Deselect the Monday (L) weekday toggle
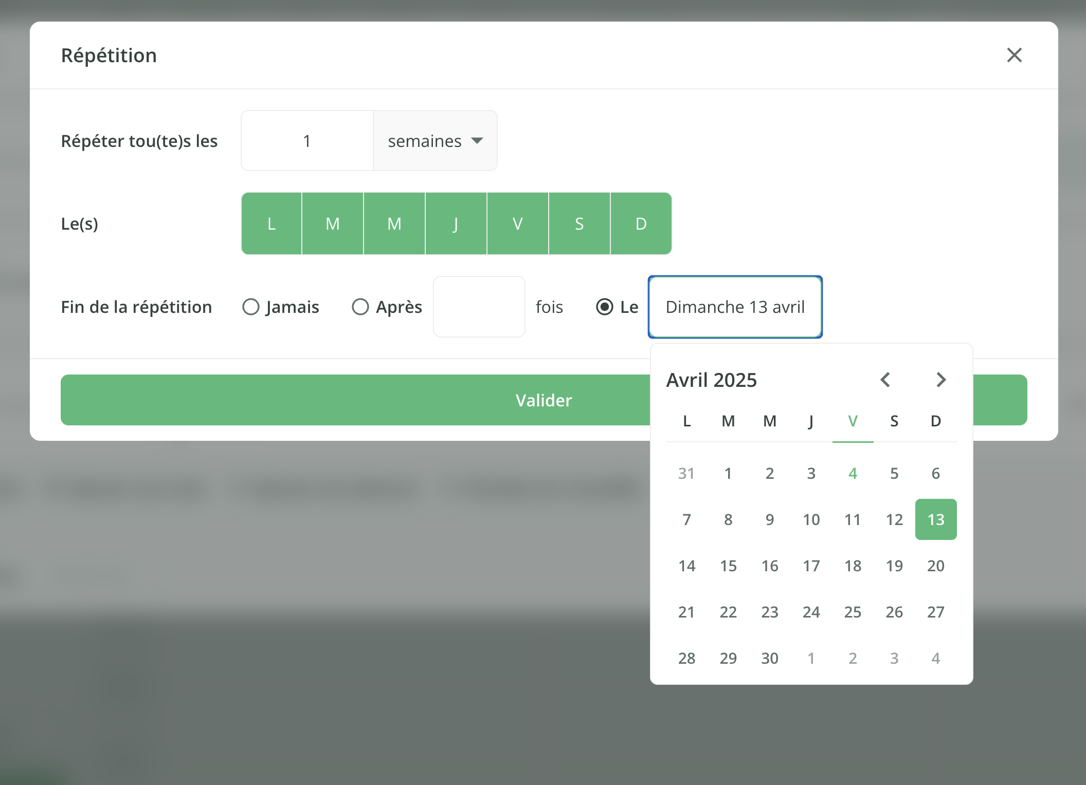This screenshot has height=785, width=1086. tap(271, 223)
